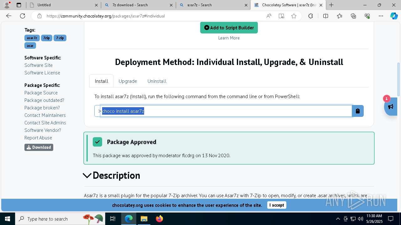Open browser Collections panel

(x=353, y=16)
